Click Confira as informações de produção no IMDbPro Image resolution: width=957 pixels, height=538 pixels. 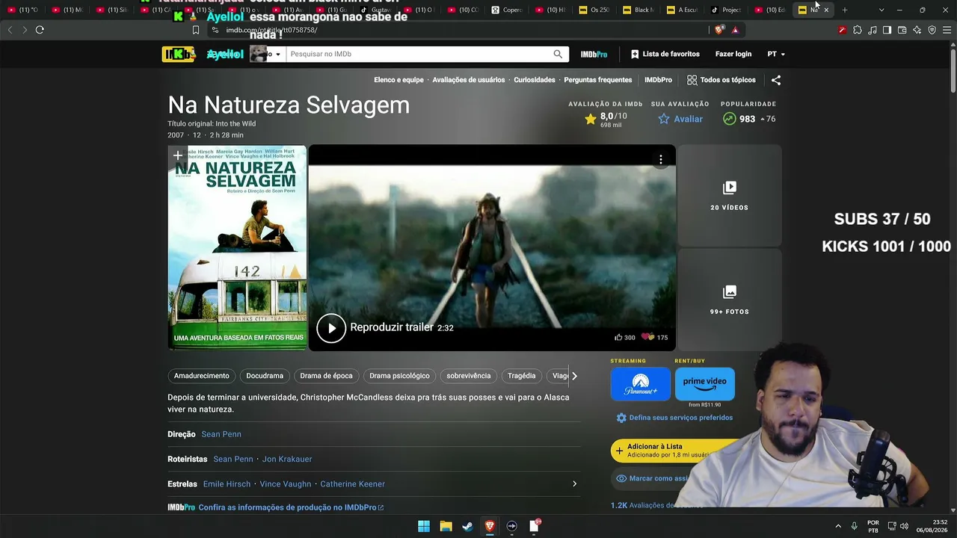(x=291, y=507)
